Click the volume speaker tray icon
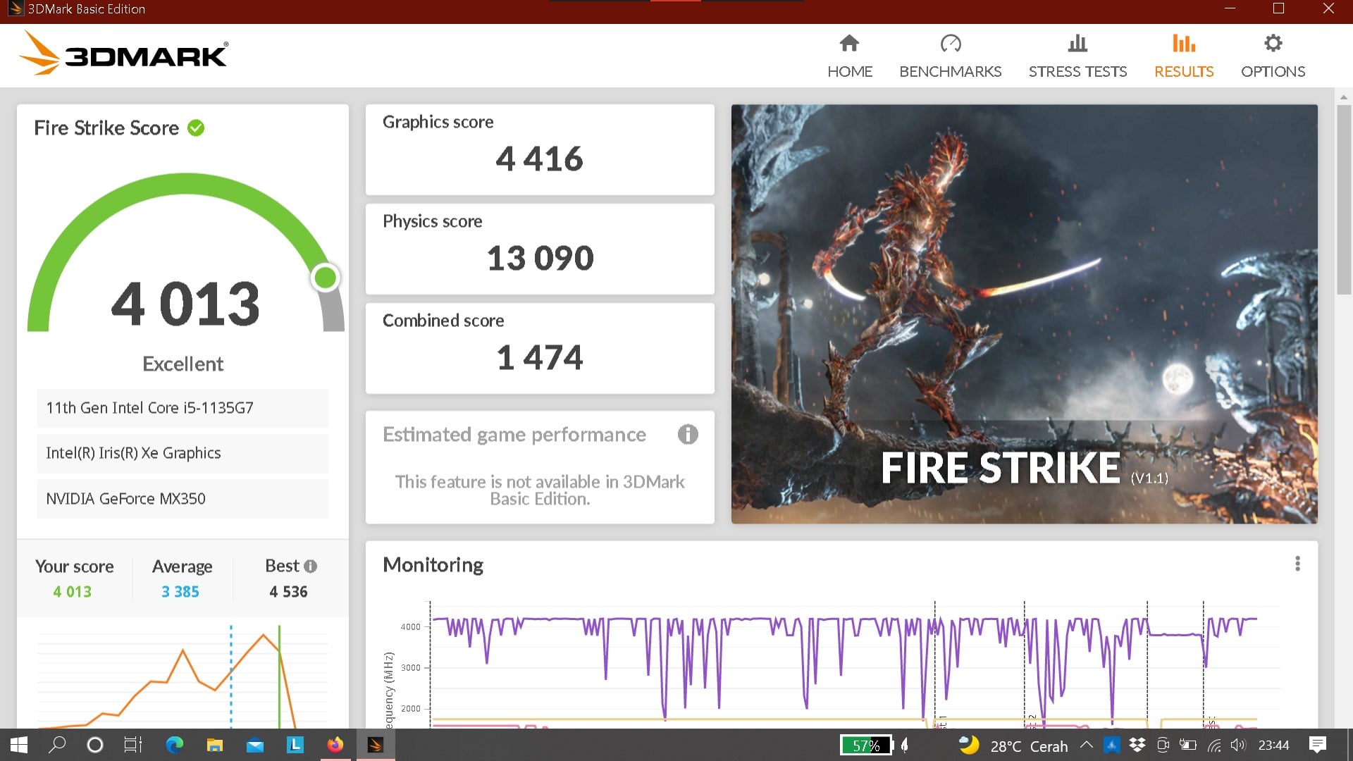This screenshot has height=761, width=1353. 1238,745
